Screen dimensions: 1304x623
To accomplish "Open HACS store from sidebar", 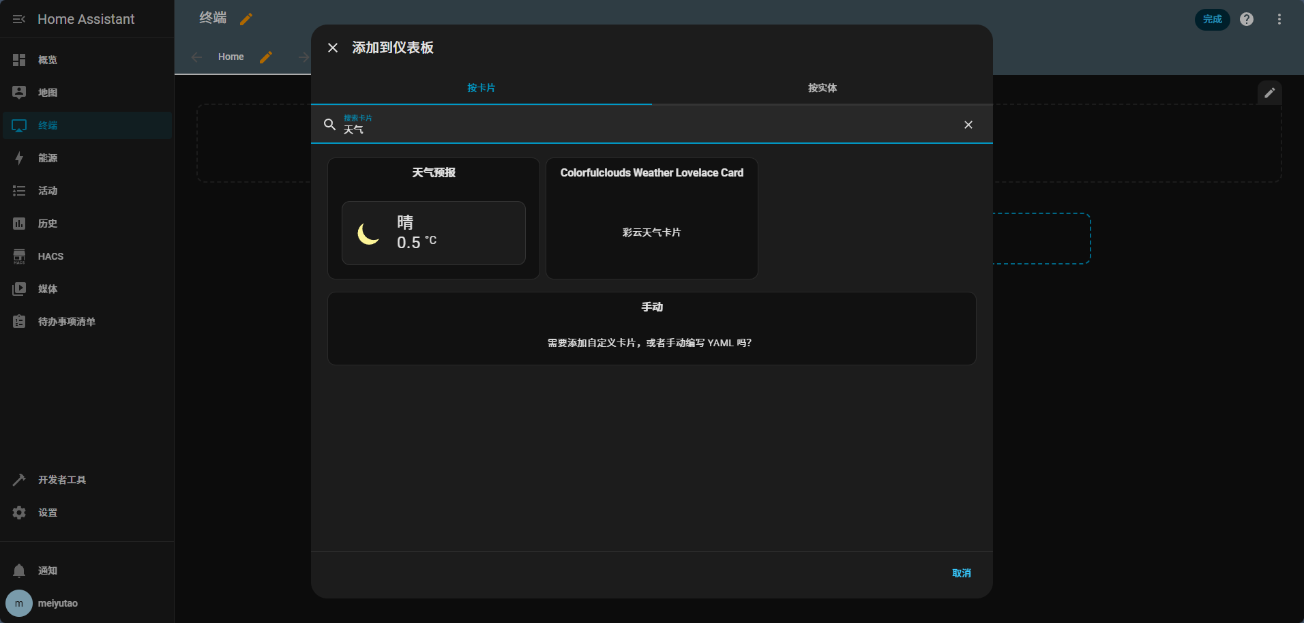I will (x=50, y=256).
